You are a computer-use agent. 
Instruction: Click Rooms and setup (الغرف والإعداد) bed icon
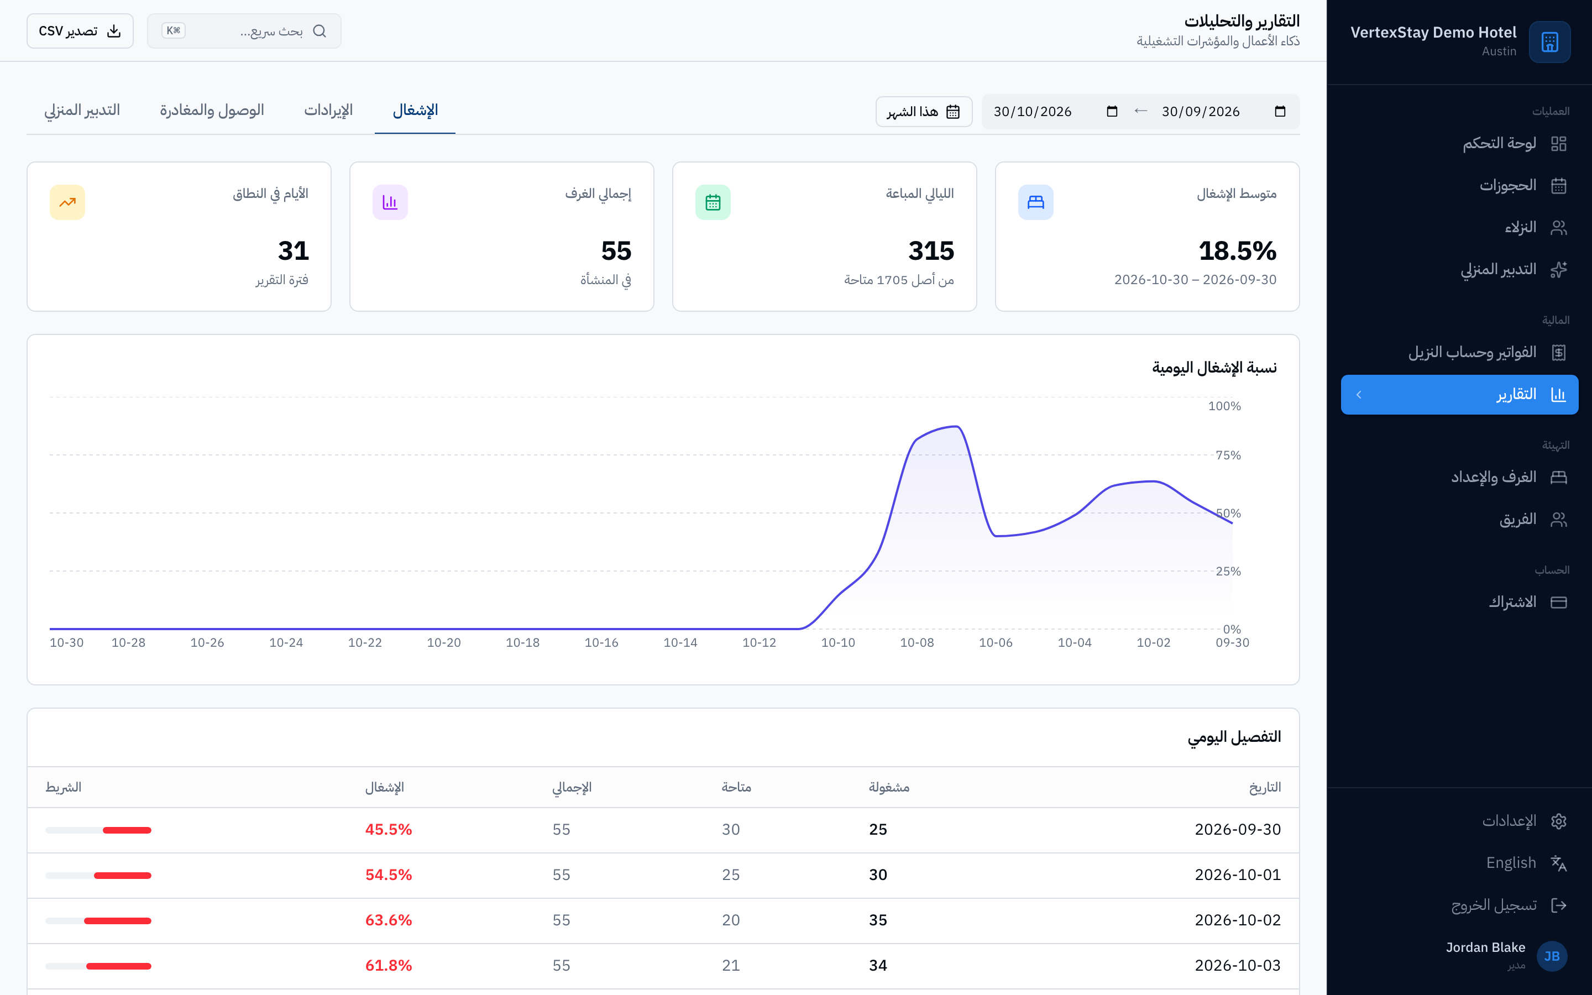coord(1558,477)
